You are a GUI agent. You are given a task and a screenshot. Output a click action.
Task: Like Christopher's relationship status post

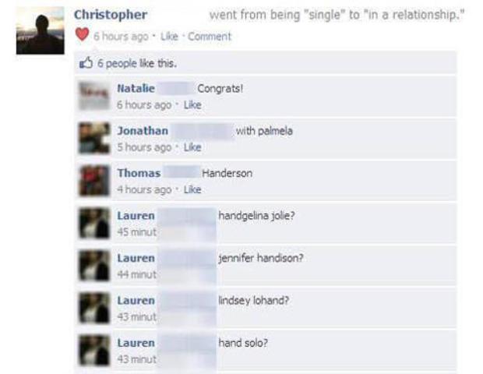[169, 37]
